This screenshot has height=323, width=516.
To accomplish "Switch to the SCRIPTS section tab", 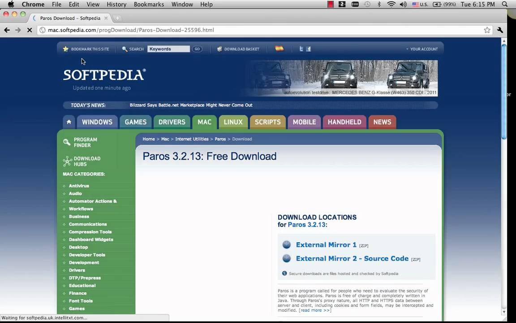I will (x=267, y=122).
